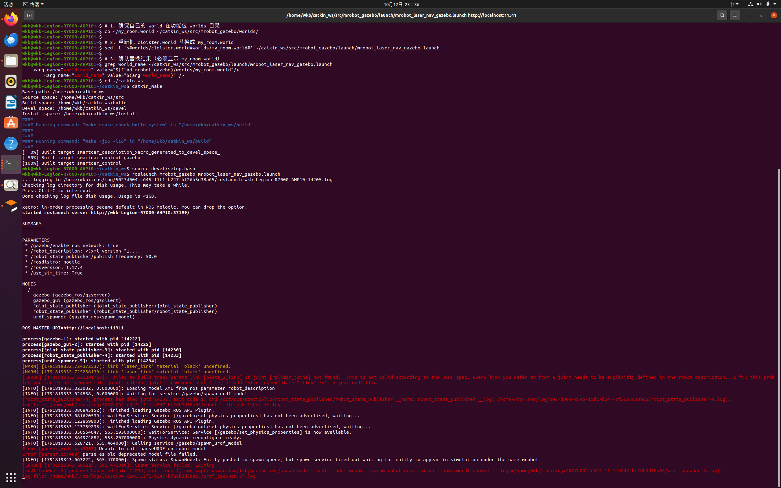Image resolution: width=781 pixels, height=488 pixels.
Task: Open the battery indicator in top bar
Action: 768,4
